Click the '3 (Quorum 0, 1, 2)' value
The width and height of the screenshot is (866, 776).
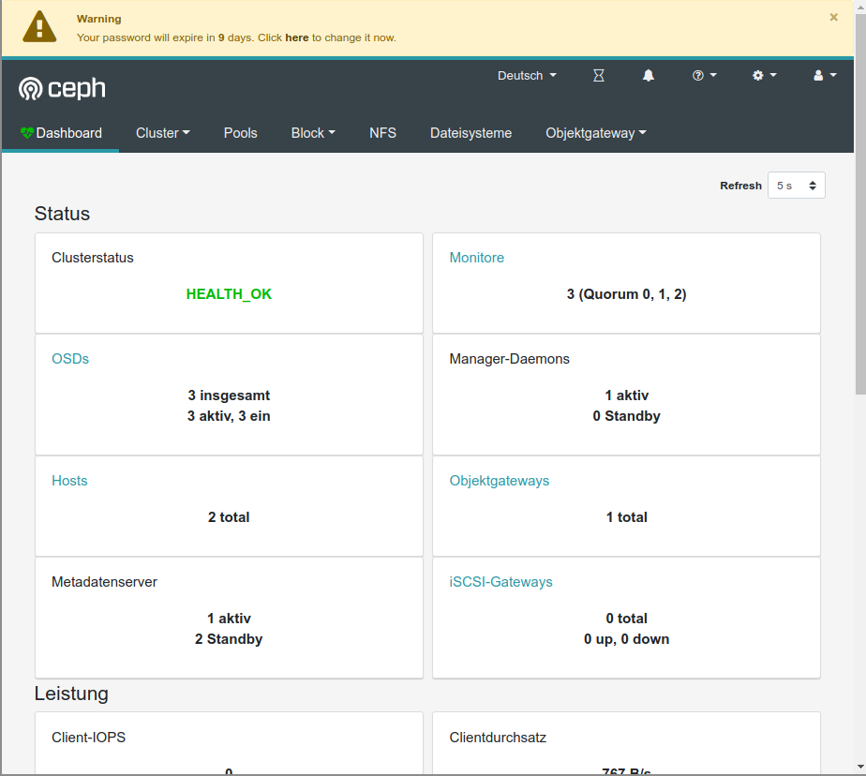[x=626, y=294]
